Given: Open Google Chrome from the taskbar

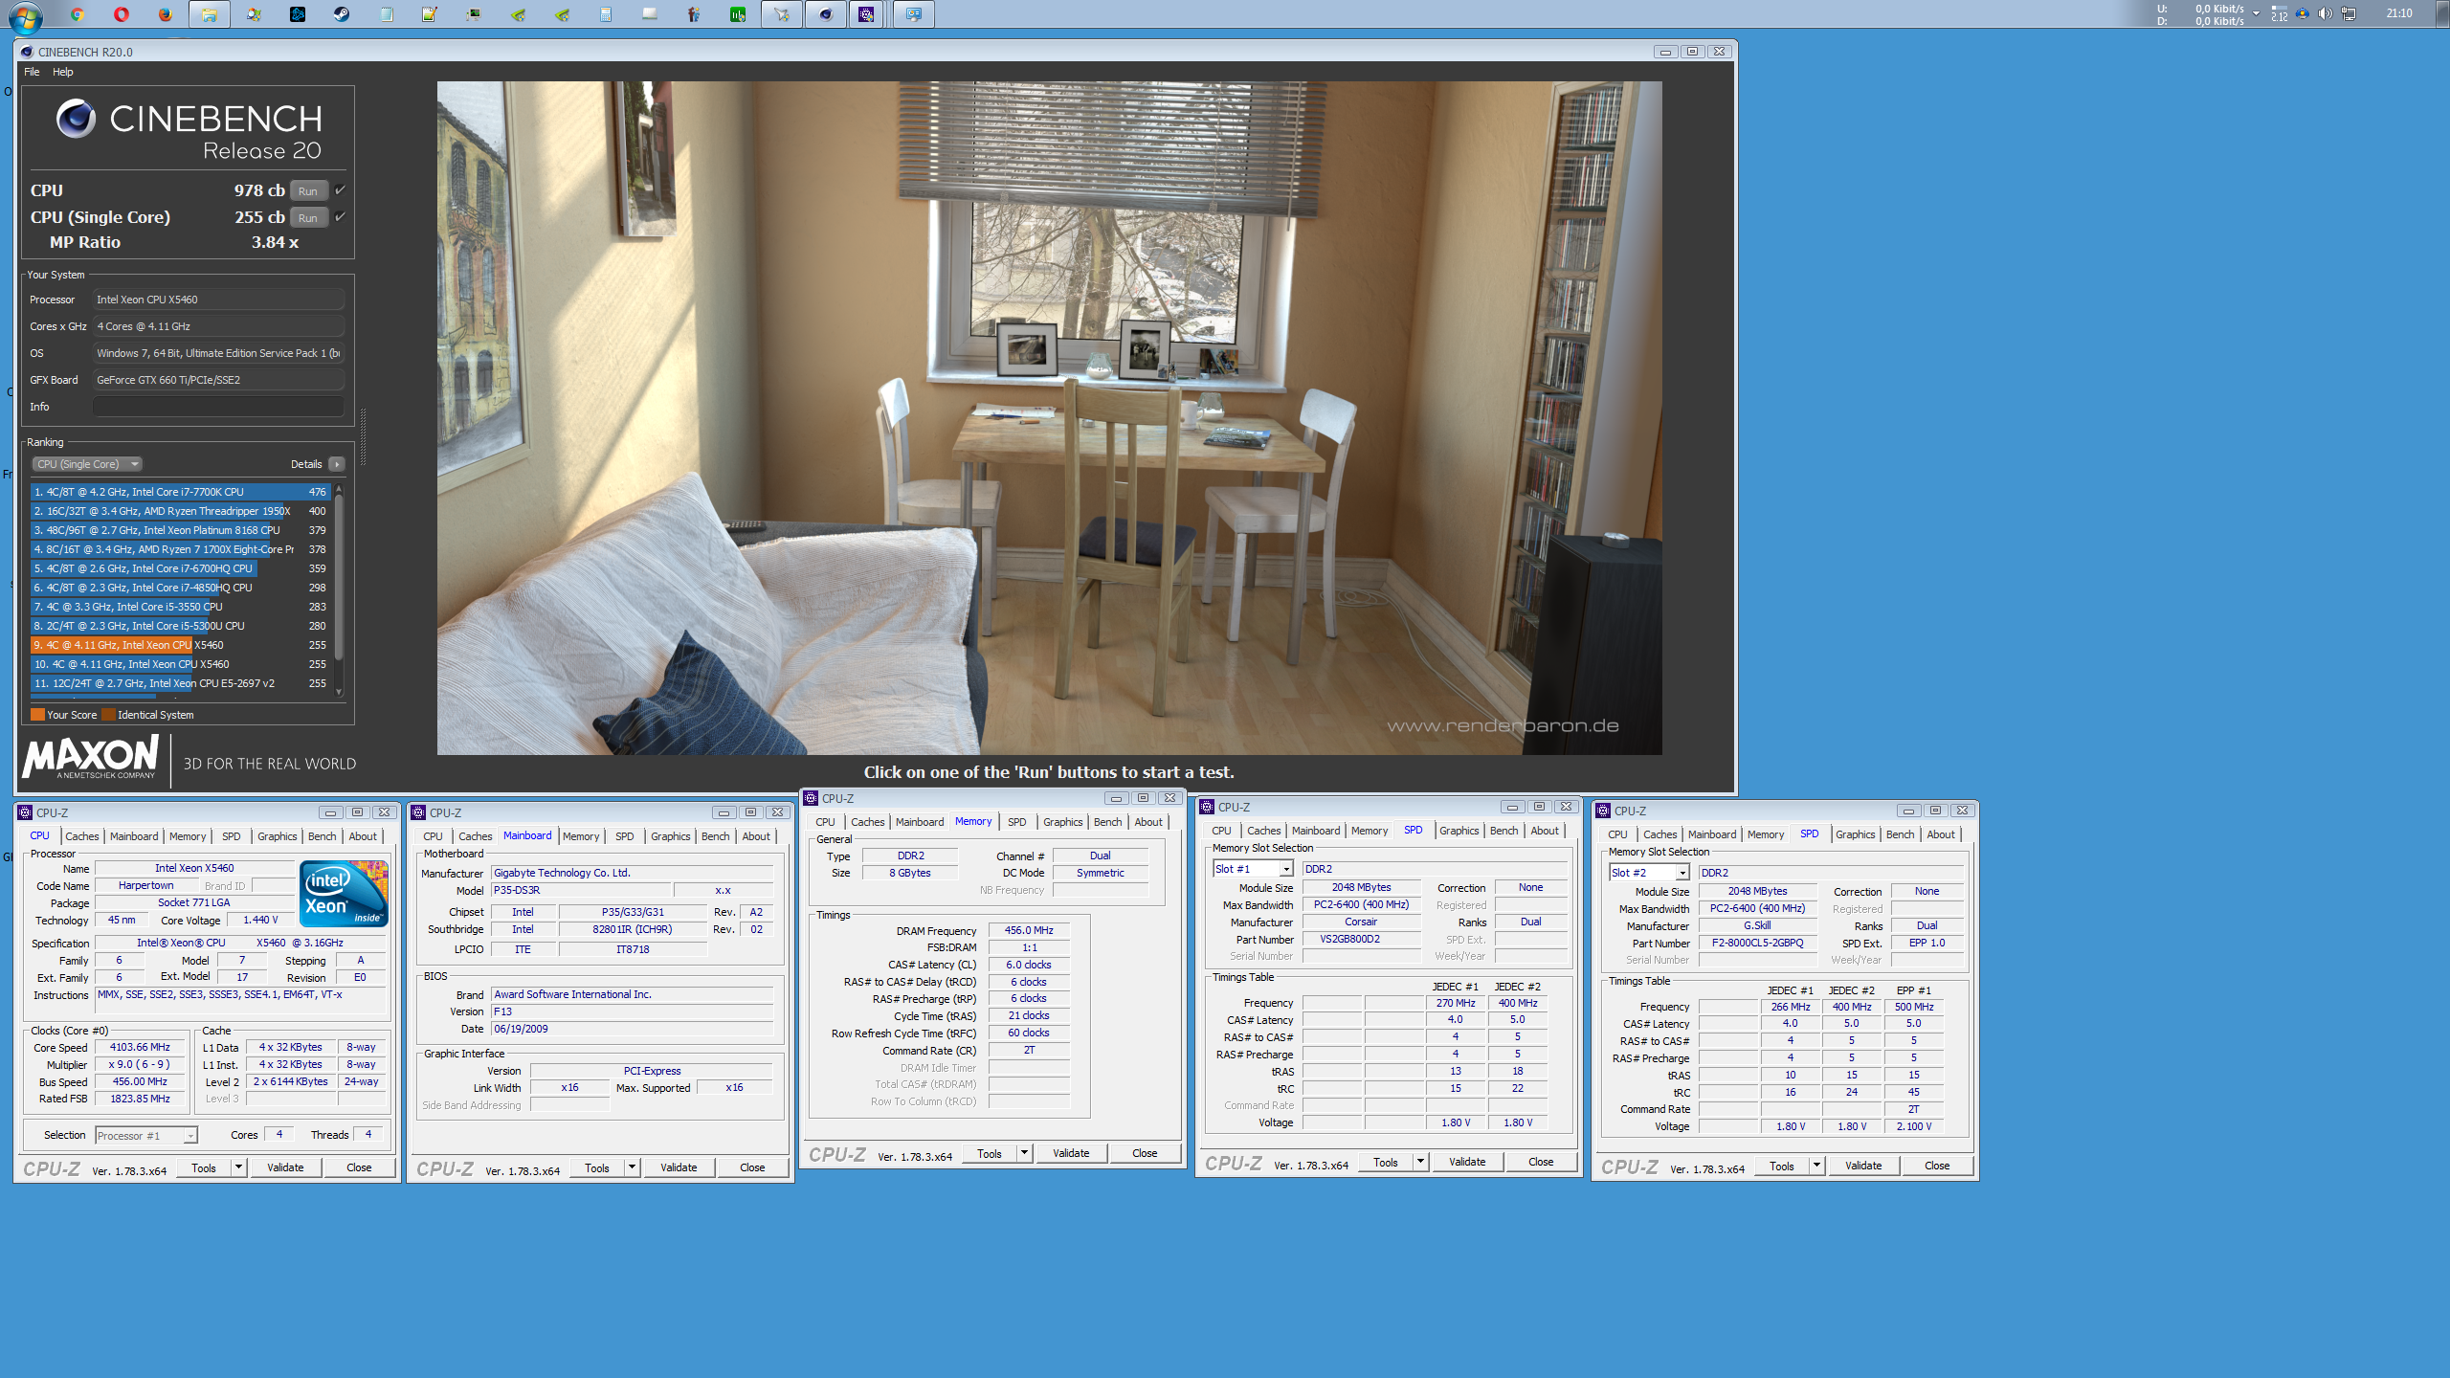Looking at the screenshot, I should pos(78,14).
